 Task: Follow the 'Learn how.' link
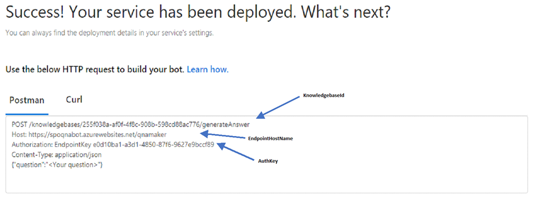click(207, 70)
